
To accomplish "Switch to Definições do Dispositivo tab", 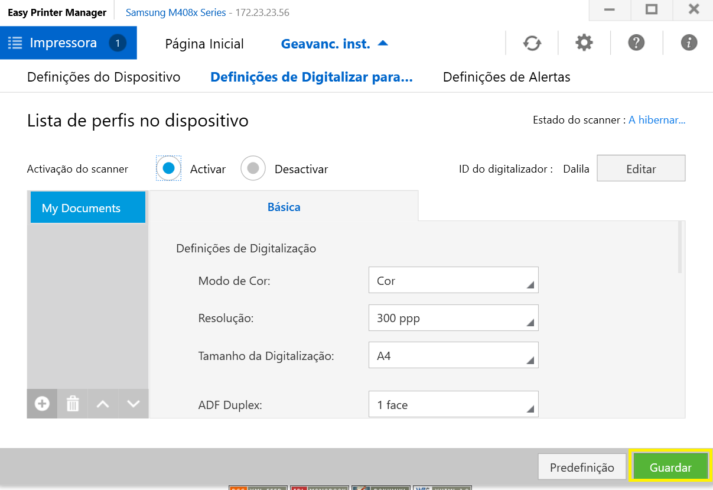I will click(x=103, y=77).
